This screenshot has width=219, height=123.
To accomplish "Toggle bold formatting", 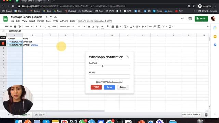I will [x=89, y=27].
